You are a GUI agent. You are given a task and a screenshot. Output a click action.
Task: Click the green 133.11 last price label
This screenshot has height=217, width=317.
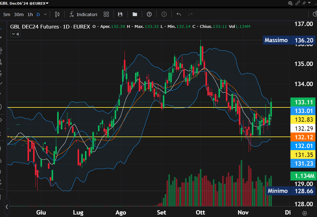click(303, 102)
